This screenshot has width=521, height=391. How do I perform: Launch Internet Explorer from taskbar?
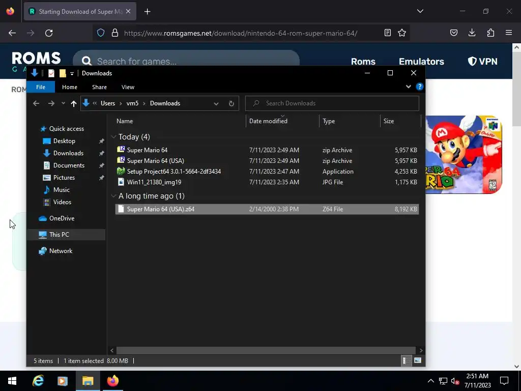click(x=38, y=381)
